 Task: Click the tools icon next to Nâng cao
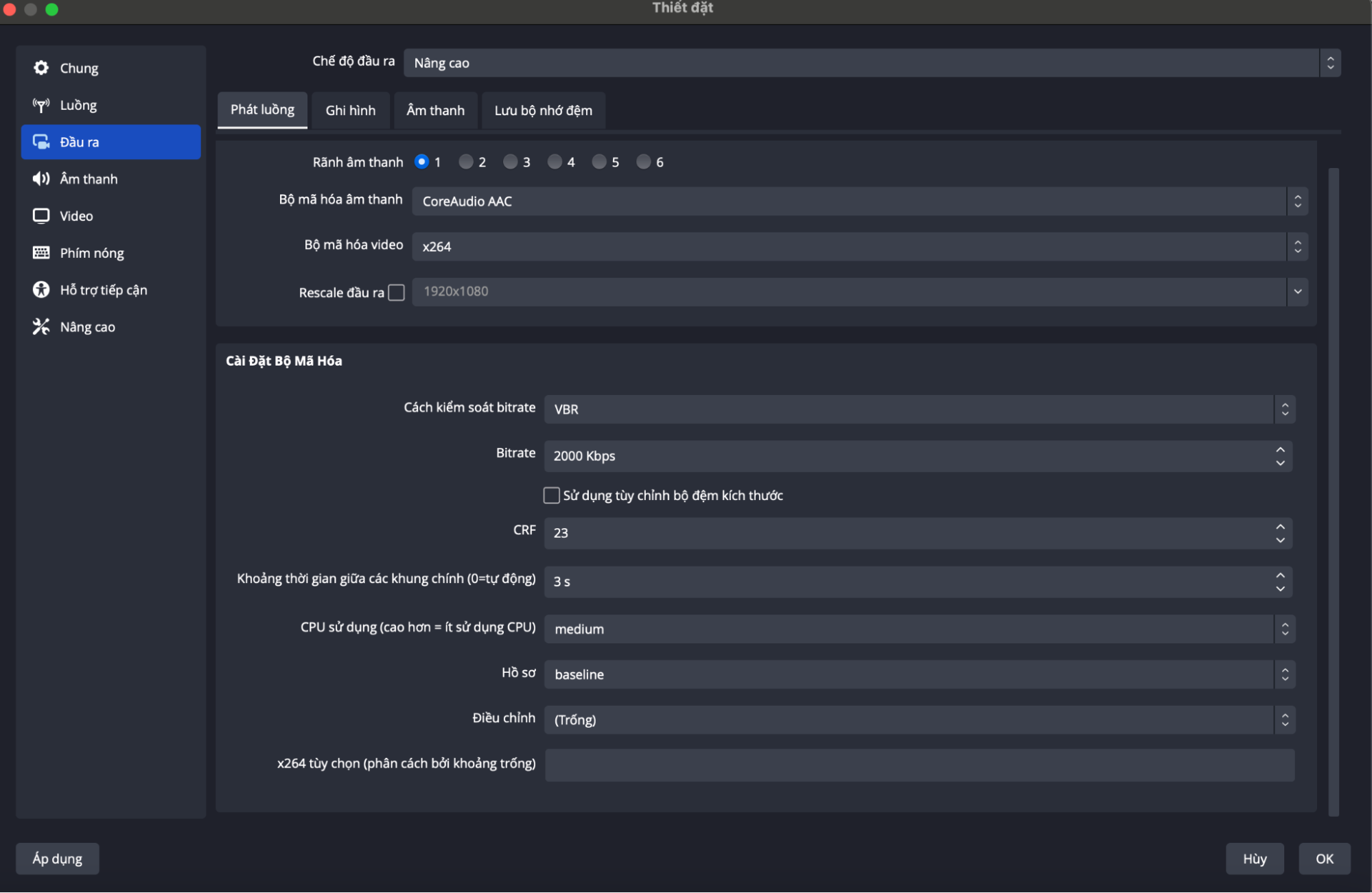41,326
